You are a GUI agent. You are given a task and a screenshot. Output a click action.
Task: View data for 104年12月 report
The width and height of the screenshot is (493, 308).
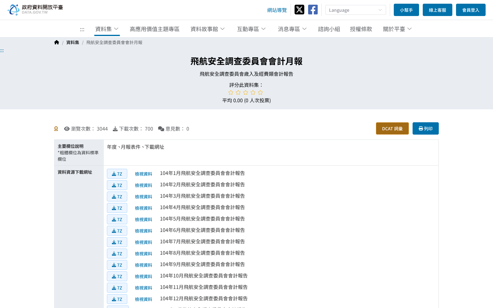pos(144,299)
